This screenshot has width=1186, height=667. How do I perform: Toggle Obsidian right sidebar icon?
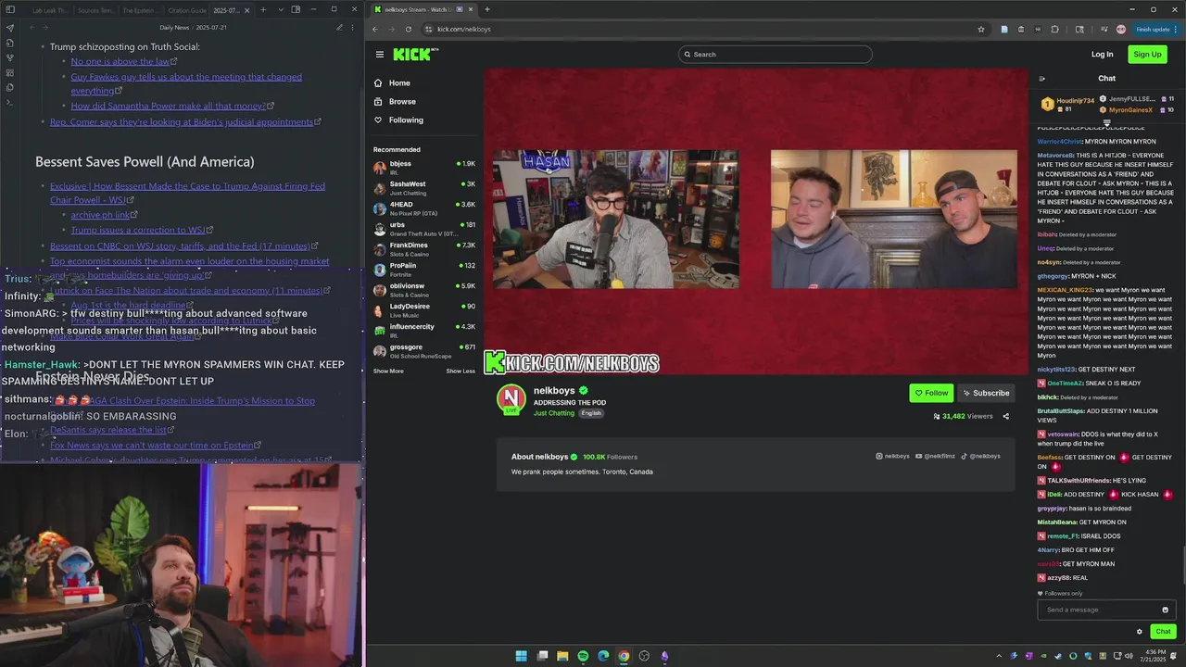pyautogui.click(x=296, y=9)
